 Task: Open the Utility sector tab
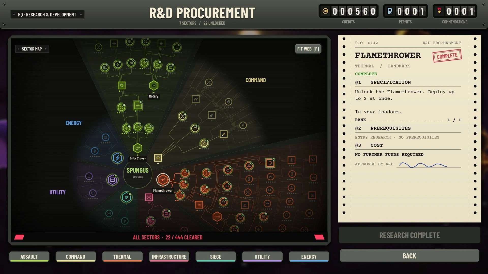262,257
